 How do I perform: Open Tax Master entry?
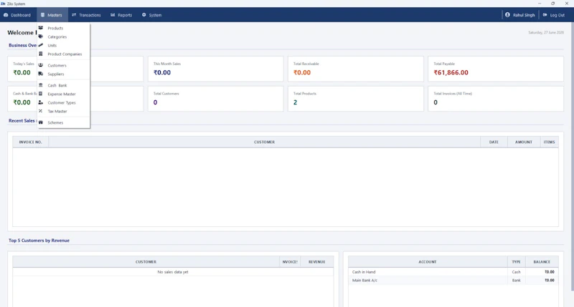coord(64,112)
